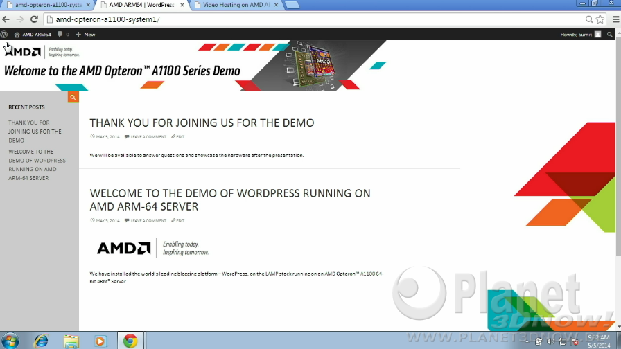
Task: Click + New in WordPress admin bar
Action: pyautogui.click(x=85, y=35)
